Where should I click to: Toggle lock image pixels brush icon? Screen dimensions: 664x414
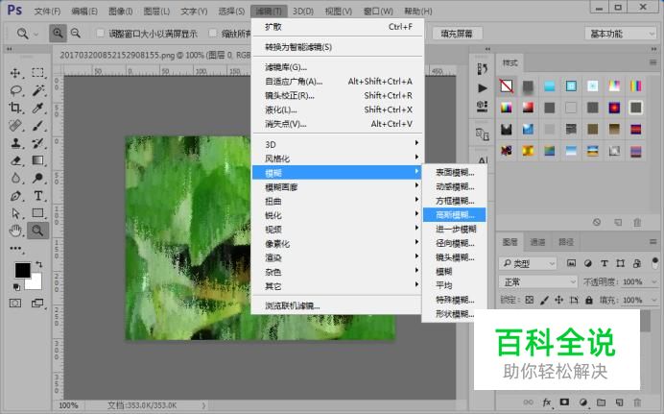coord(545,300)
